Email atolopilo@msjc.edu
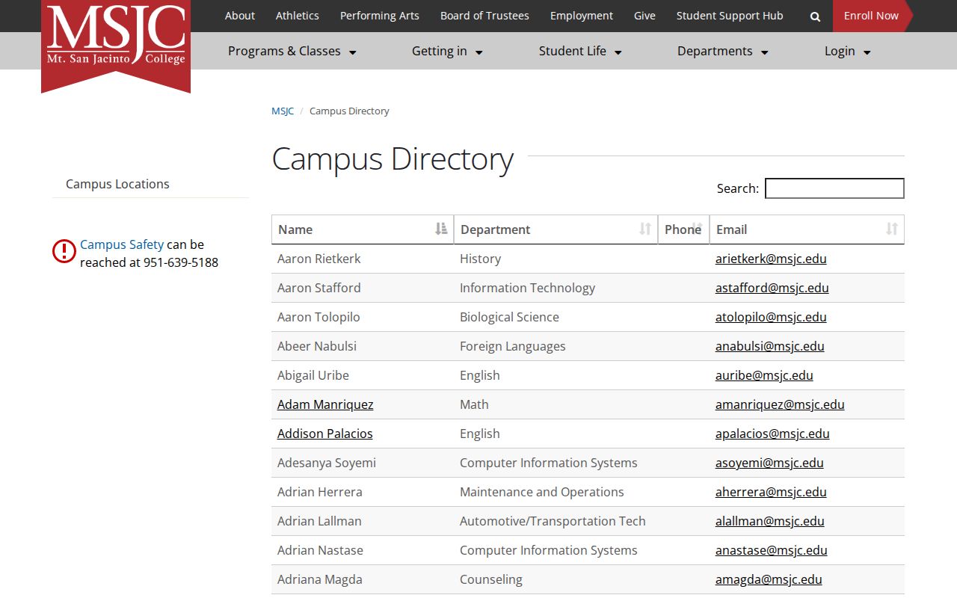The width and height of the screenshot is (957, 598). [x=771, y=317]
